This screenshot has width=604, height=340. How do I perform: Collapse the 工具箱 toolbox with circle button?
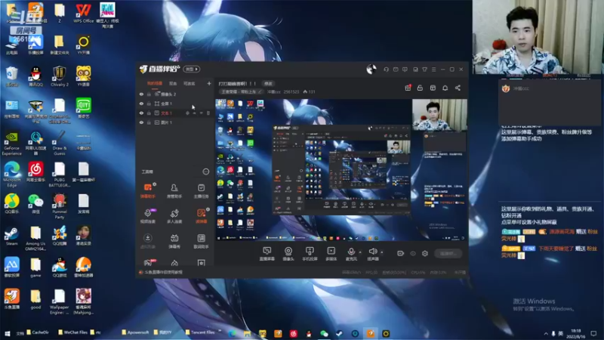pos(205,172)
